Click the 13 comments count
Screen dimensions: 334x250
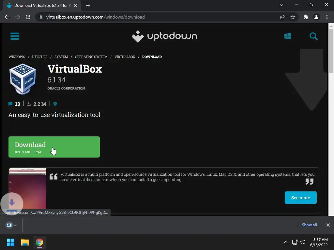18,104
